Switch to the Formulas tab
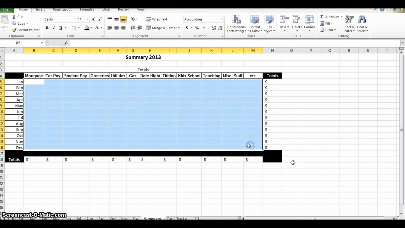Image resolution: width=405 pixels, height=228 pixels. click(87, 9)
